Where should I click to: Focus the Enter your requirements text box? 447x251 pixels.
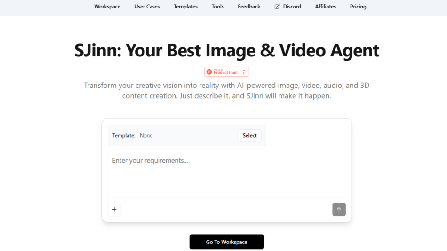click(226, 174)
